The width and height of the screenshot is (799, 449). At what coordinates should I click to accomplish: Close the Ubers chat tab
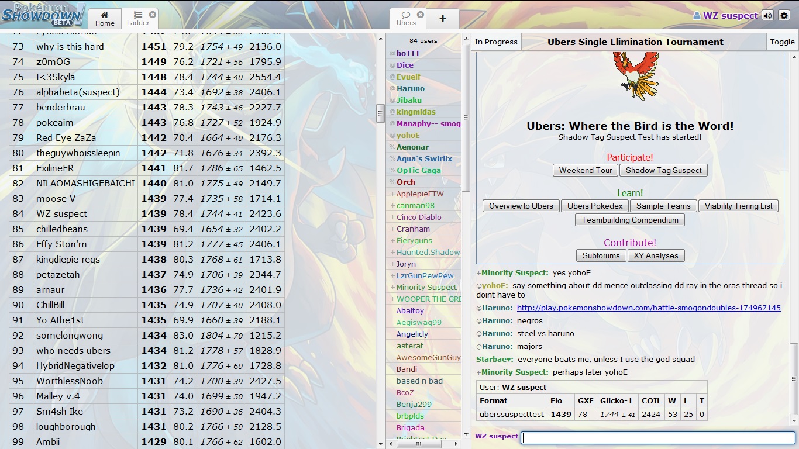pos(420,14)
